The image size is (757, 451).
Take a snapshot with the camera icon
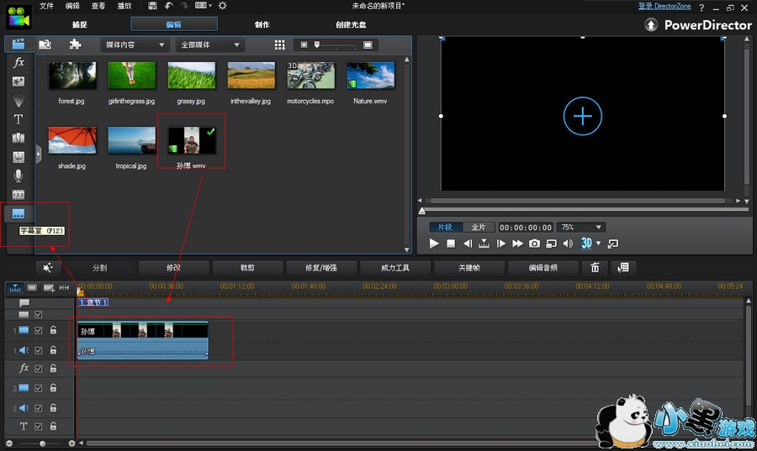(534, 244)
